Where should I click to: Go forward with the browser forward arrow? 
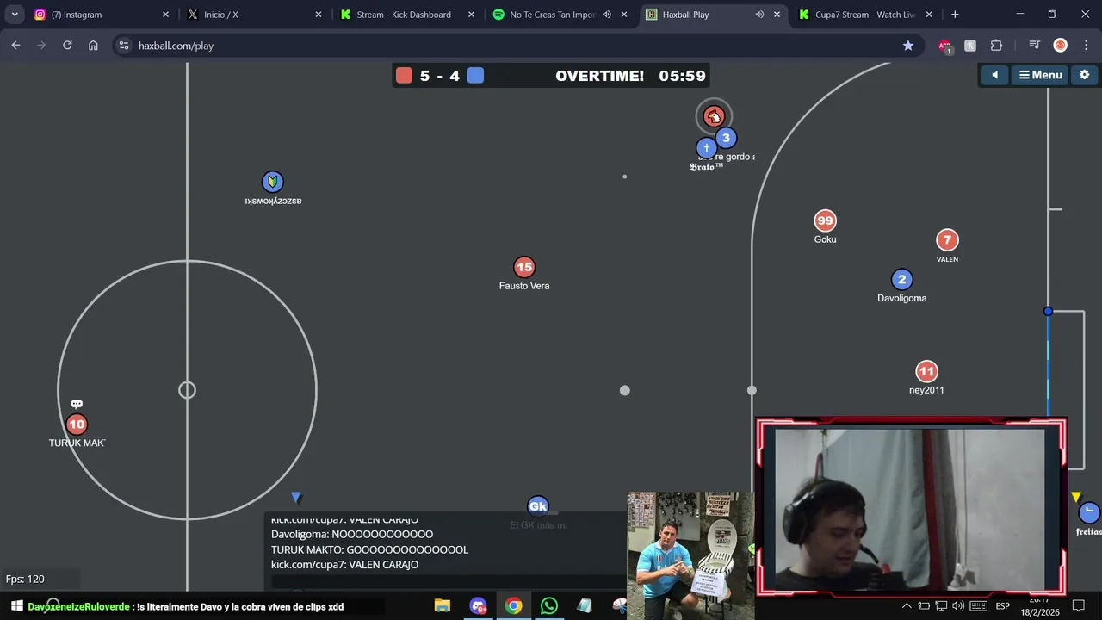[x=41, y=46]
